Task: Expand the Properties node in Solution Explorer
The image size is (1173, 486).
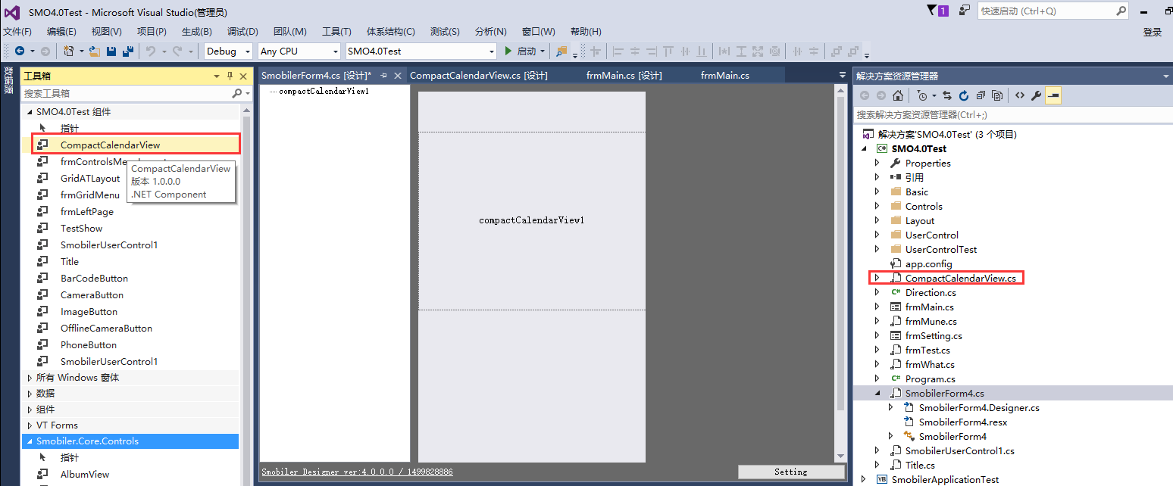Action: (x=877, y=163)
